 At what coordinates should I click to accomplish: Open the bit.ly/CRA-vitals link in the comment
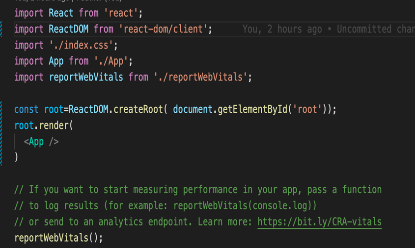319,222
